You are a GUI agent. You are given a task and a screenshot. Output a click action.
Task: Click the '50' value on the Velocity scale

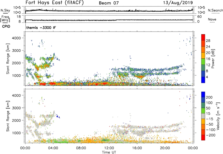tap(208, 108)
